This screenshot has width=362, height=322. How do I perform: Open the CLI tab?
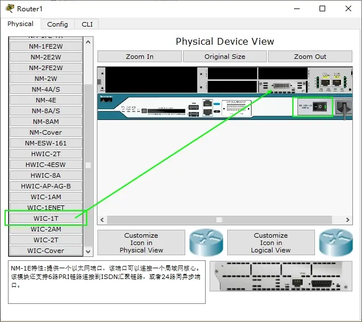(87, 24)
